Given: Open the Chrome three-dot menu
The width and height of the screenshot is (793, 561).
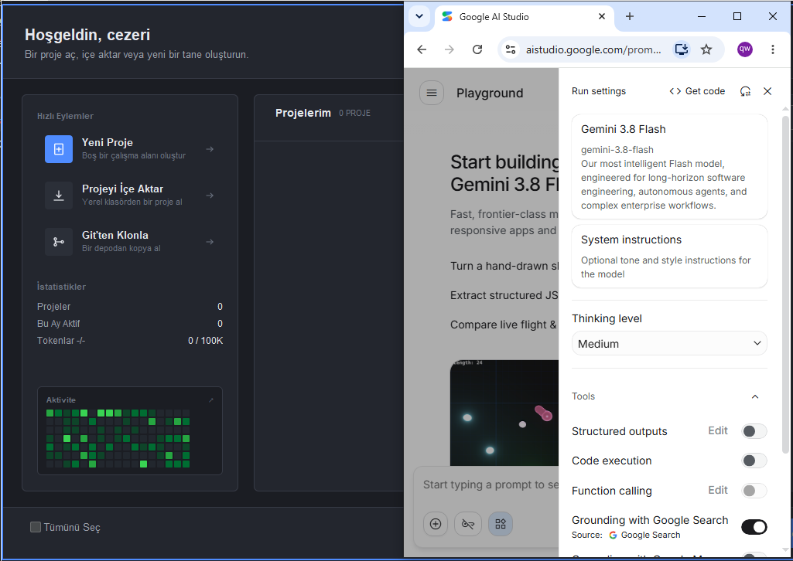Looking at the screenshot, I should pos(772,49).
